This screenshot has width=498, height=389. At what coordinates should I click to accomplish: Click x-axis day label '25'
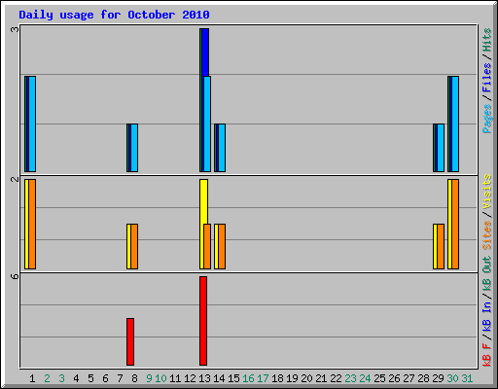[x=379, y=378]
